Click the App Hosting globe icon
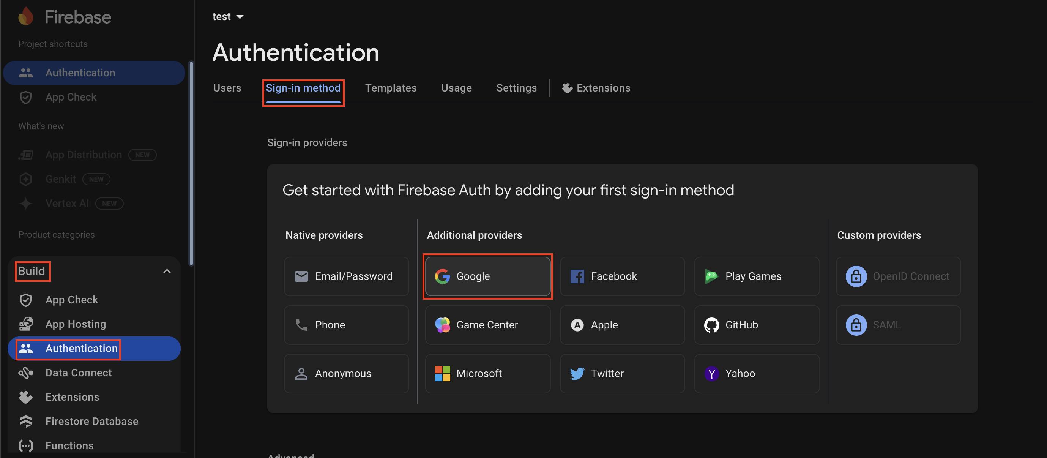Screen dimensions: 1047x458 [x=26, y=324]
